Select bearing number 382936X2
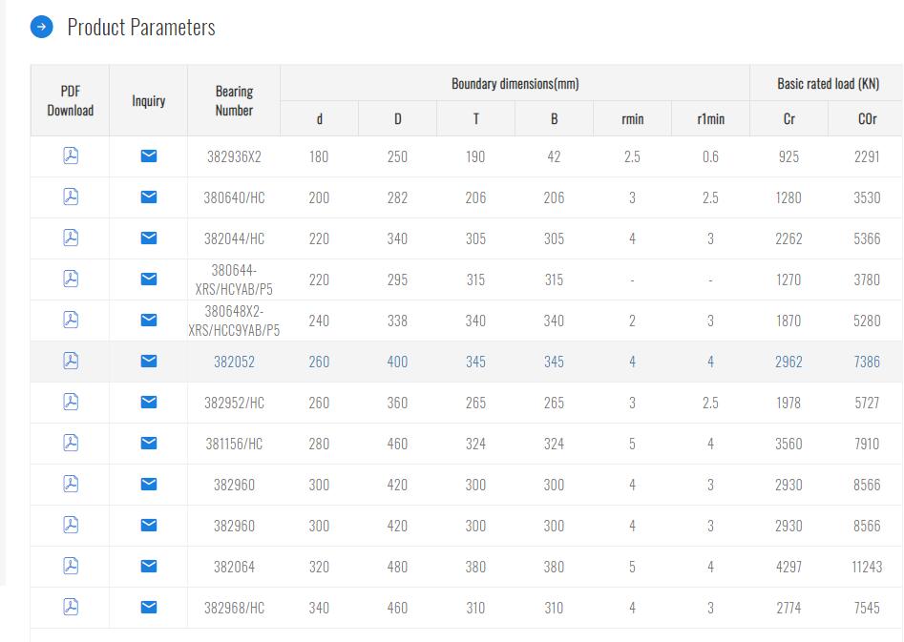Viewport: 904px width, 642px height. tap(233, 155)
